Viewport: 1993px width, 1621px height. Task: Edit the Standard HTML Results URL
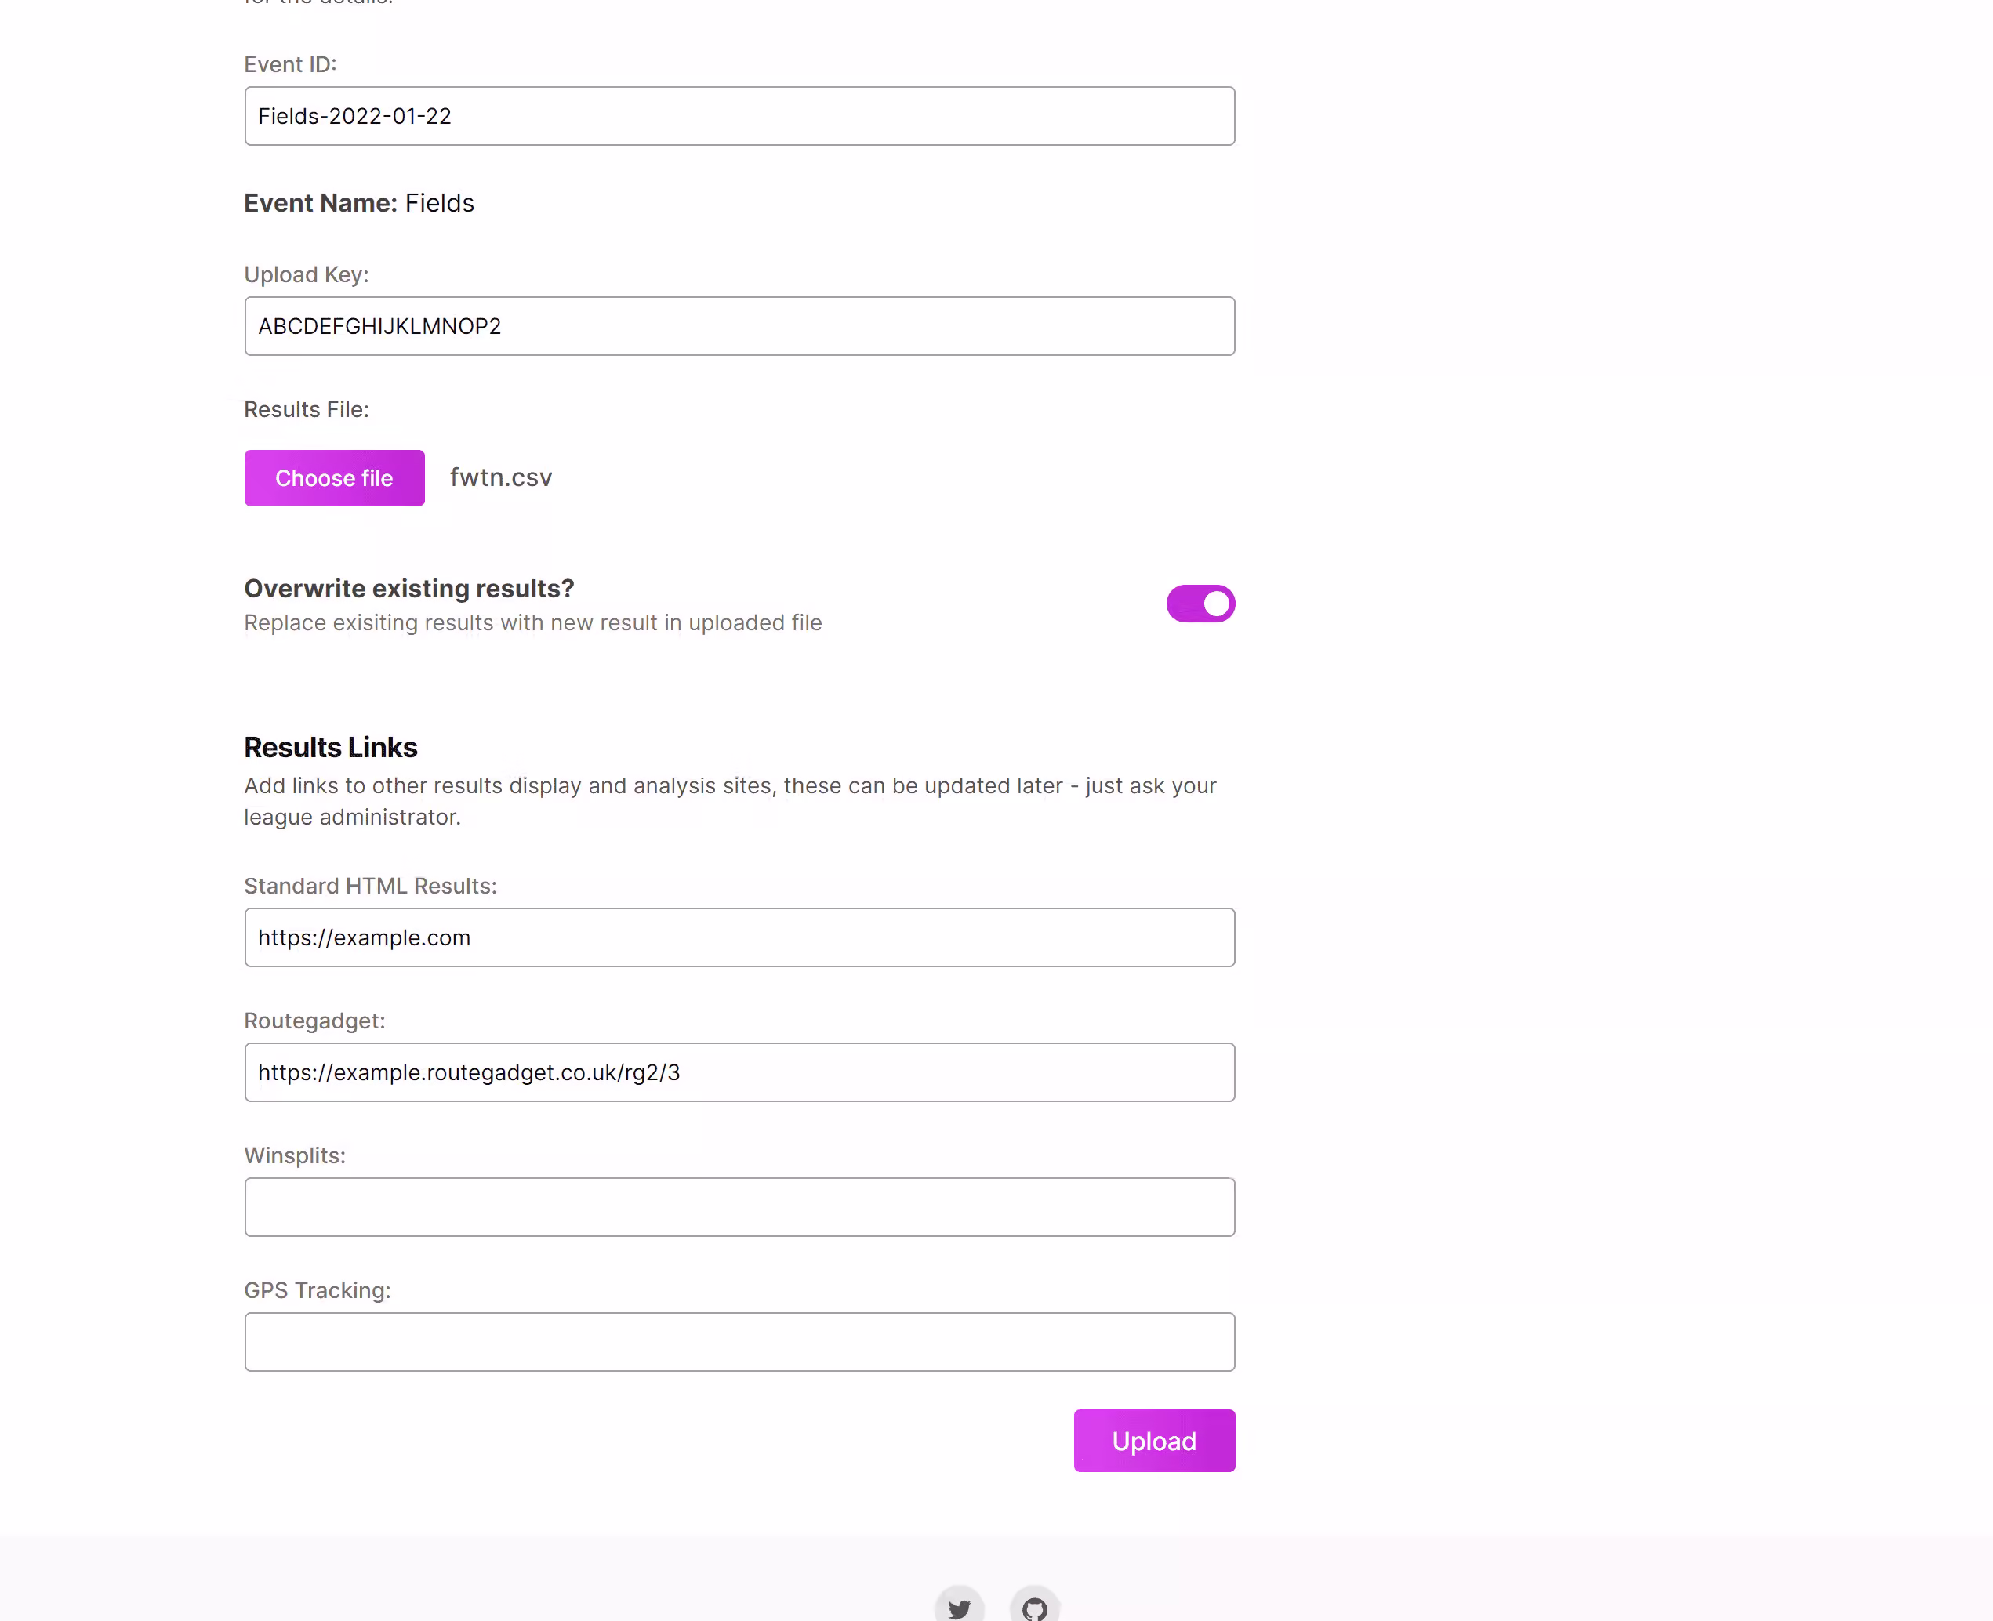click(739, 937)
